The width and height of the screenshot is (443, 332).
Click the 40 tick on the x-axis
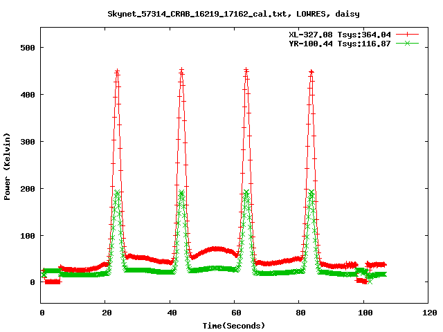pyautogui.click(x=170, y=313)
